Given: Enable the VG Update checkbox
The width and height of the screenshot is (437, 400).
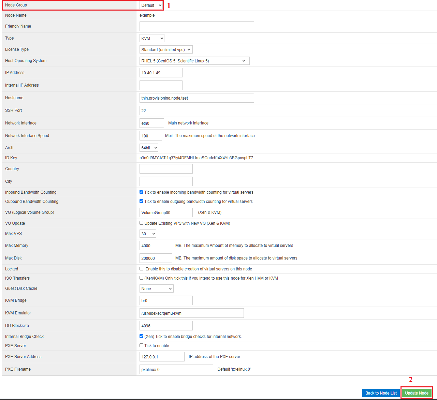Looking at the screenshot, I should pos(142,223).
